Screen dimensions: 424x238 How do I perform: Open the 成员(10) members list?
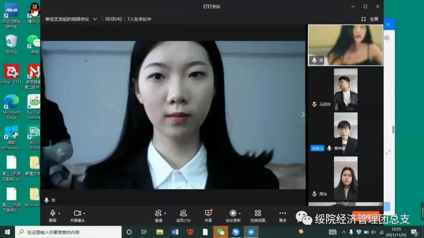183,216
